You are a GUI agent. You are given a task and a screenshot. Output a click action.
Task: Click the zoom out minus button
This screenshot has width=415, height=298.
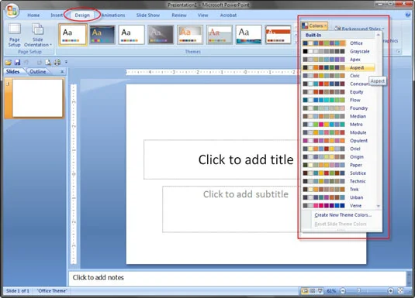[x=343, y=291]
